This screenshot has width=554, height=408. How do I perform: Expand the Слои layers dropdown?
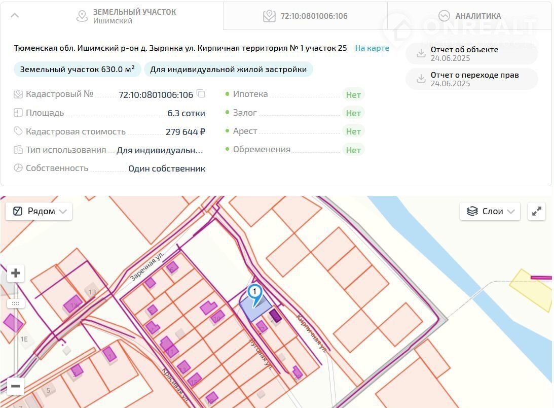[490, 211]
